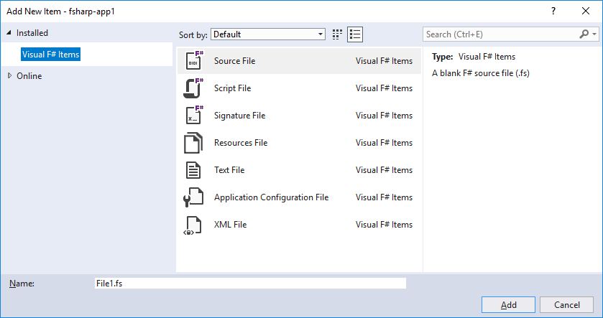
Task: Click the Signature File template icon
Action: (194, 116)
